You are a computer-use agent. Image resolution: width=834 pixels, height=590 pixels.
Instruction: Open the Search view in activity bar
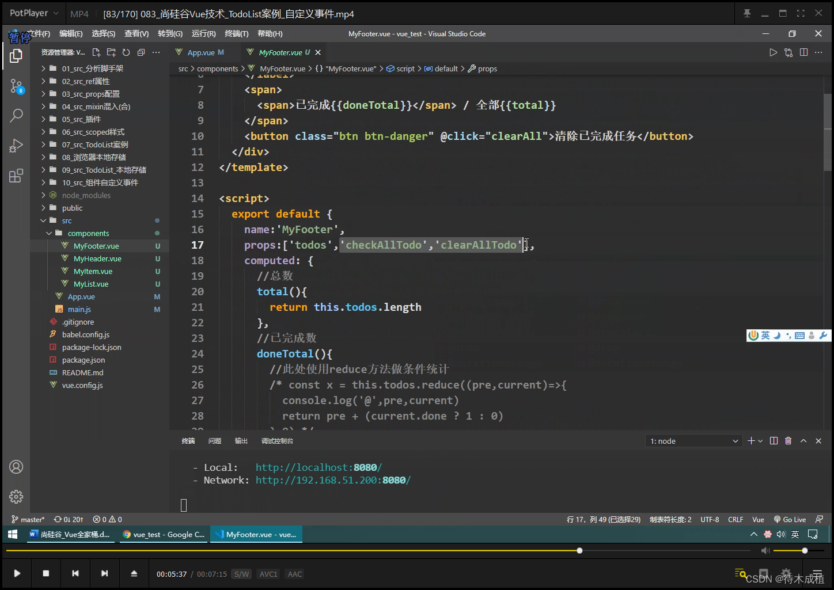[x=16, y=115]
